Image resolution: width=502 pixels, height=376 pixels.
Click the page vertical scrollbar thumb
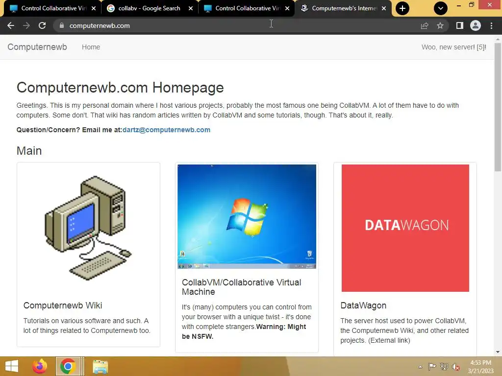(x=498, y=107)
